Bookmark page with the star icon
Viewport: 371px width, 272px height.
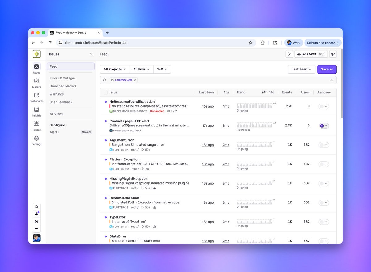click(251, 43)
